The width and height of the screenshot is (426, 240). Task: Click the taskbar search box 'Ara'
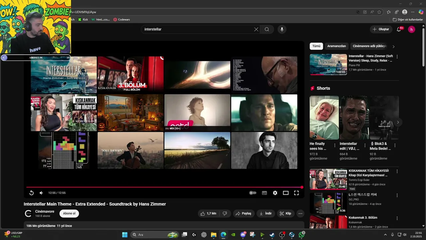155,235
